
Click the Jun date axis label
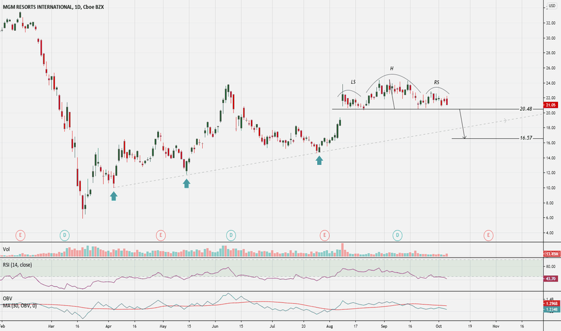point(215,326)
